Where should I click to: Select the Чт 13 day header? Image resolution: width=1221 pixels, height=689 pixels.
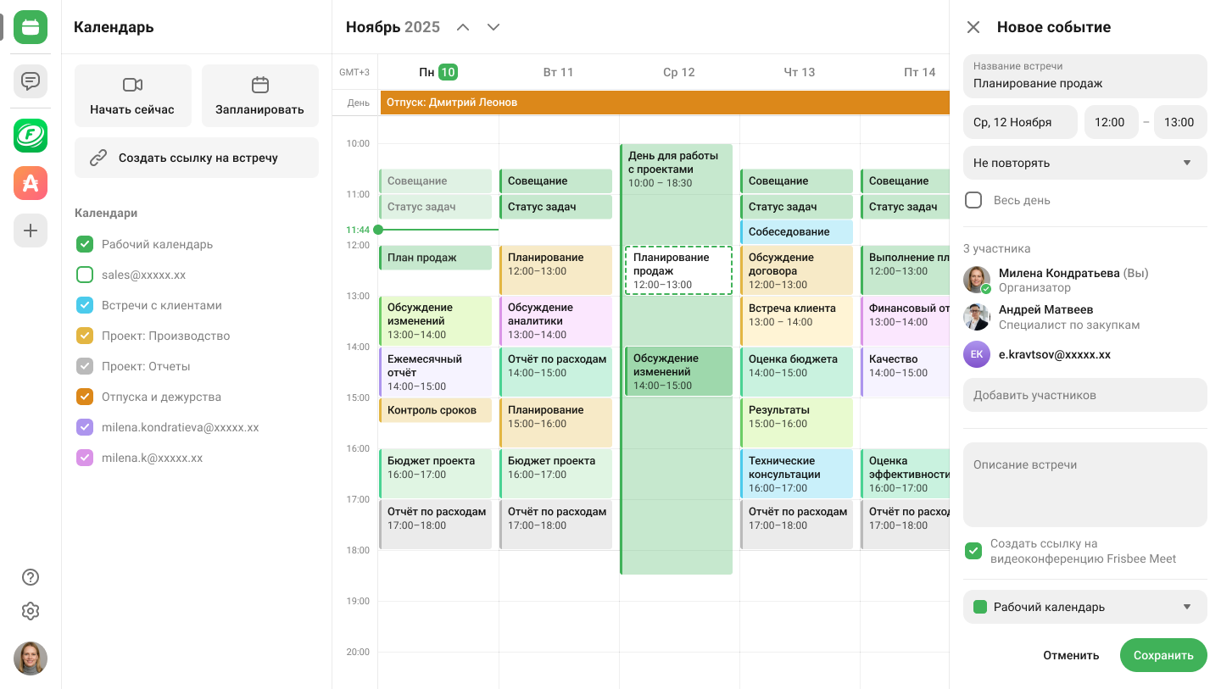[x=800, y=72]
